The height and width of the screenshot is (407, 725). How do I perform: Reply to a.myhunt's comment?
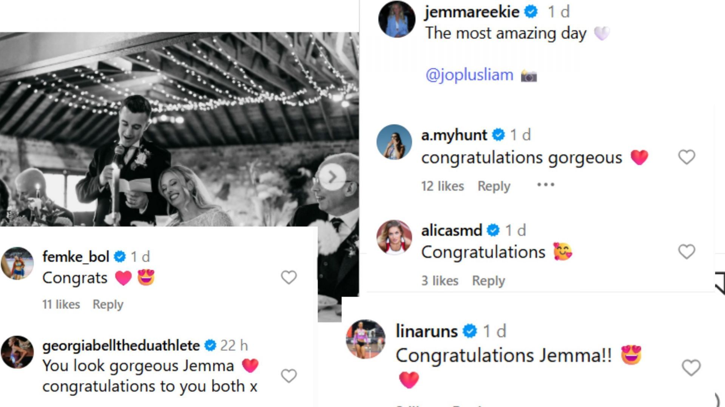494,186
